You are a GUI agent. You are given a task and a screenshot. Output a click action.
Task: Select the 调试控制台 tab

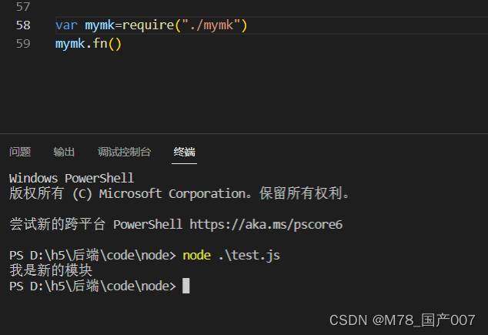pyautogui.click(x=124, y=152)
